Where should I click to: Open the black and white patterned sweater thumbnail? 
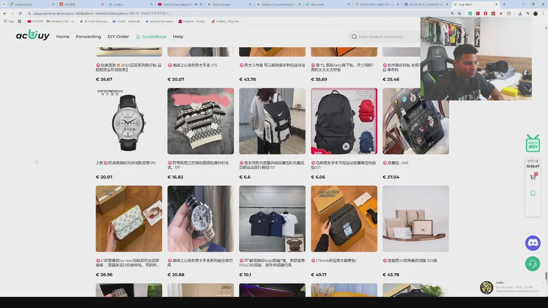point(200,121)
